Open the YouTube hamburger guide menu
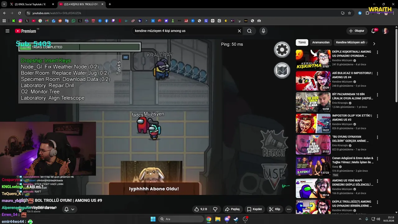 click(x=7, y=31)
